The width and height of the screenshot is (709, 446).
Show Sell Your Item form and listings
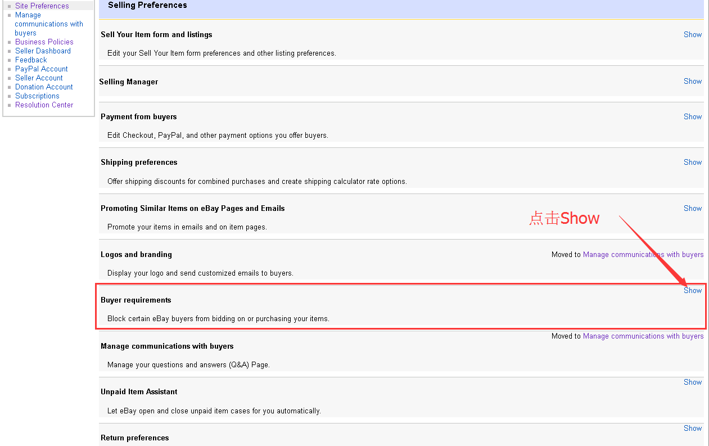tap(692, 34)
